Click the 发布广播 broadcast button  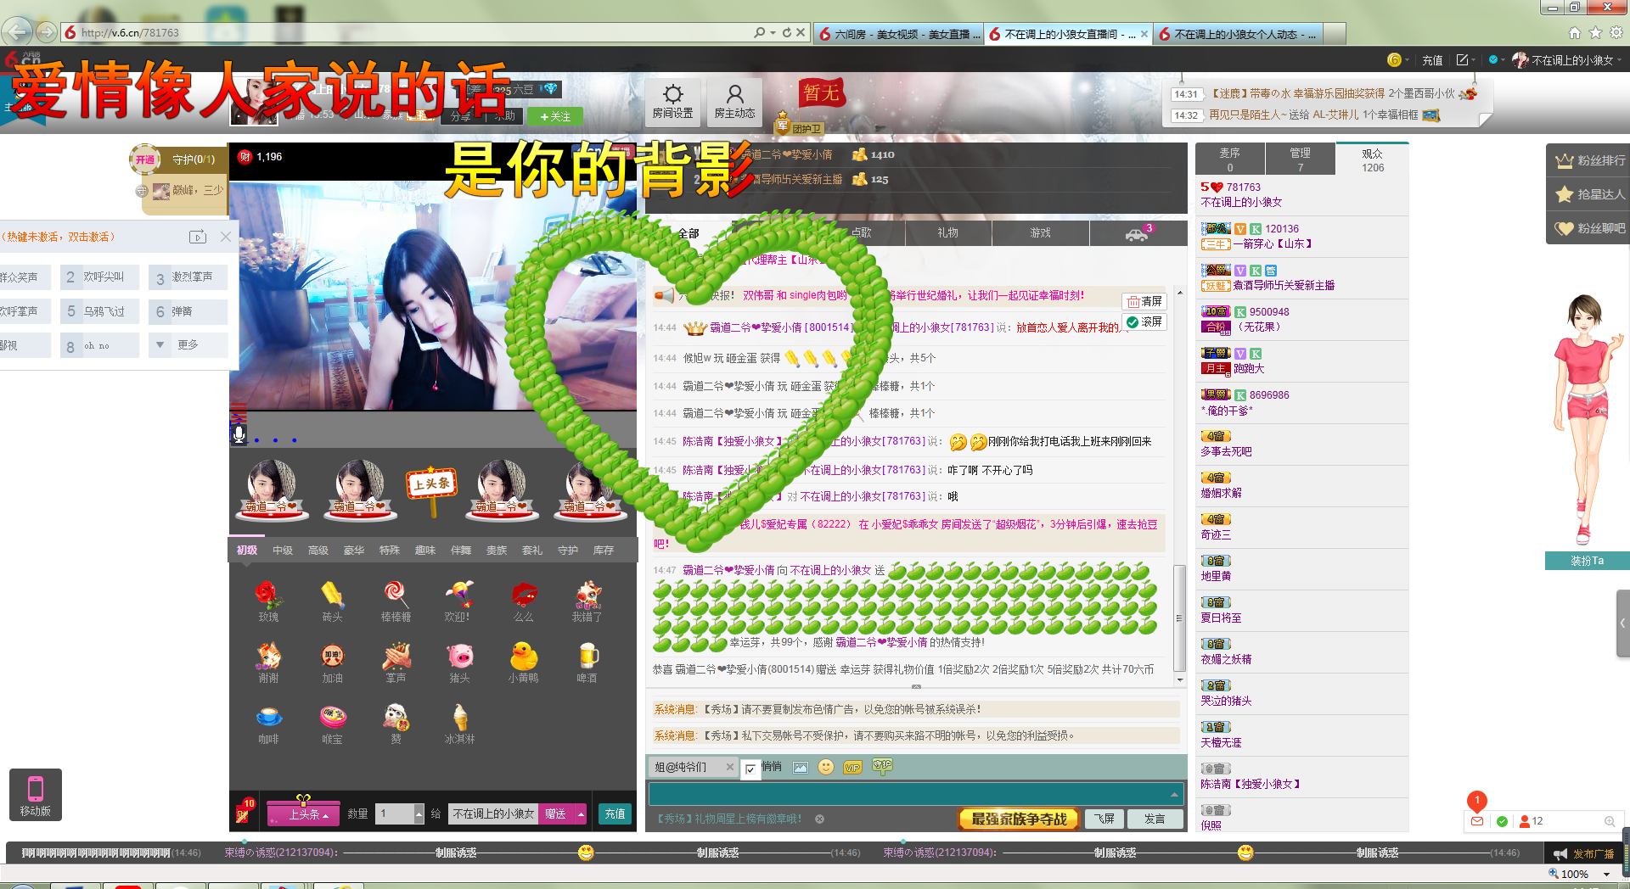(x=1584, y=853)
